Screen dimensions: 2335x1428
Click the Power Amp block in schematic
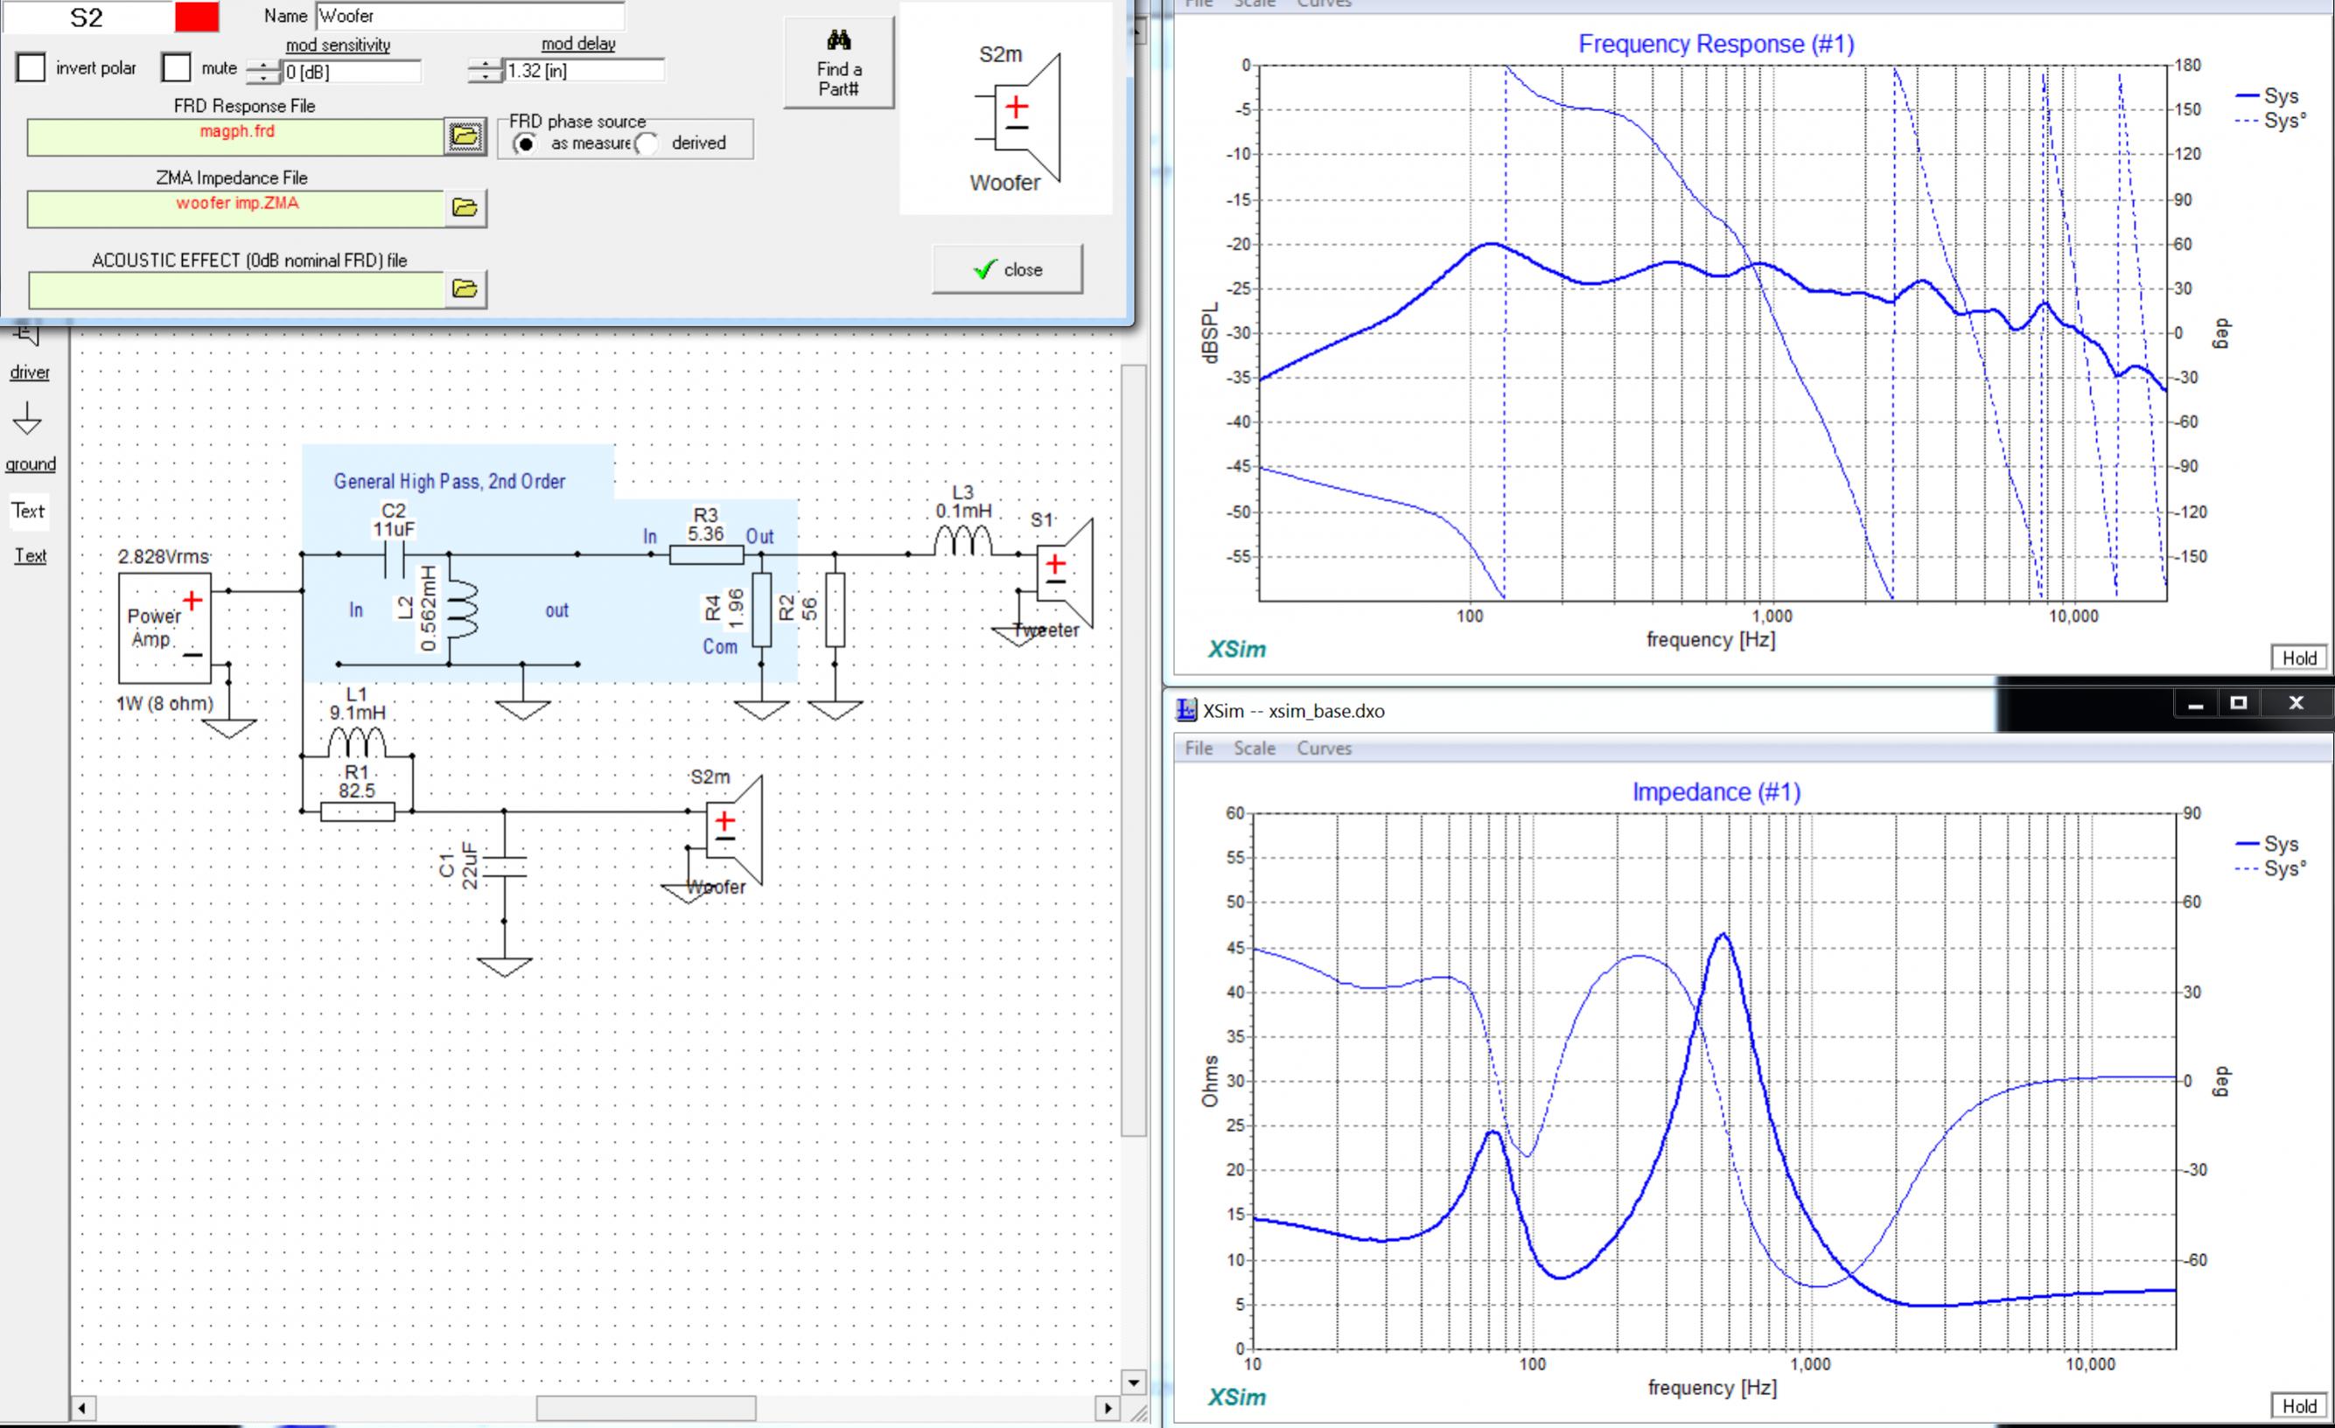164,629
